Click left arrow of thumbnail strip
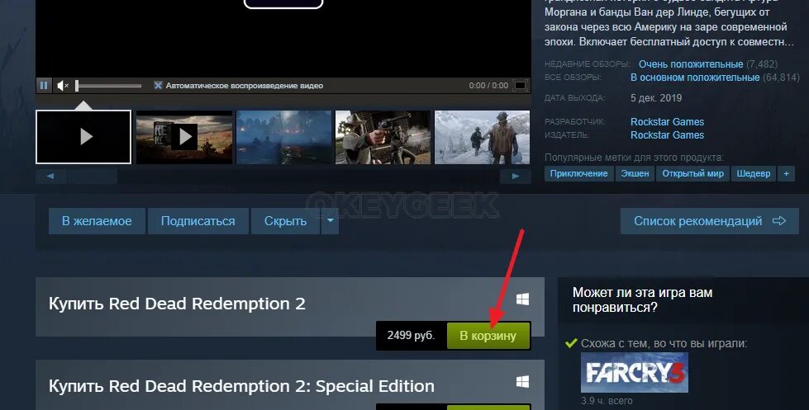Image resolution: width=809 pixels, height=410 pixels. (50, 177)
